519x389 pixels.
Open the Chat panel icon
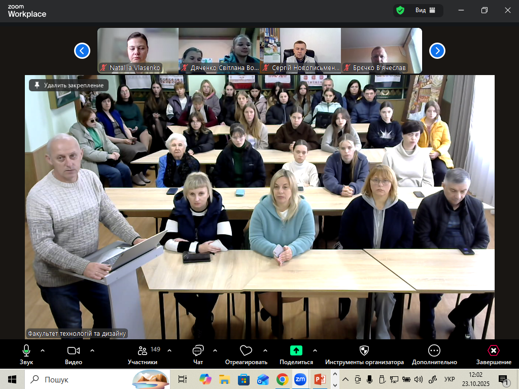pyautogui.click(x=198, y=351)
